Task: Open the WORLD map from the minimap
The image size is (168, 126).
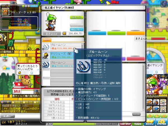Action: pos(34,6)
